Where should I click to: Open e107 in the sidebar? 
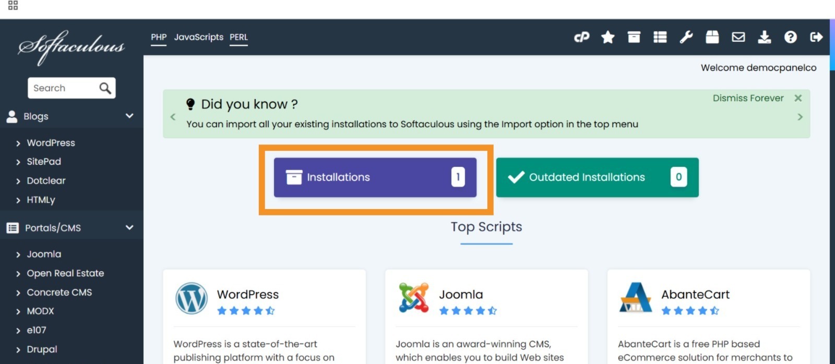[x=37, y=330]
